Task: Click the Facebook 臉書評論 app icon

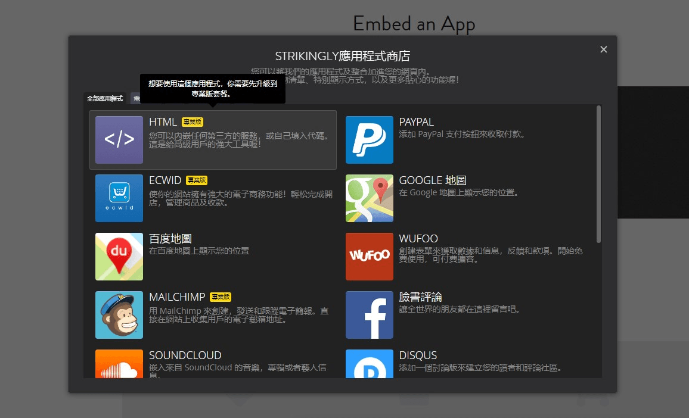Action: [369, 315]
